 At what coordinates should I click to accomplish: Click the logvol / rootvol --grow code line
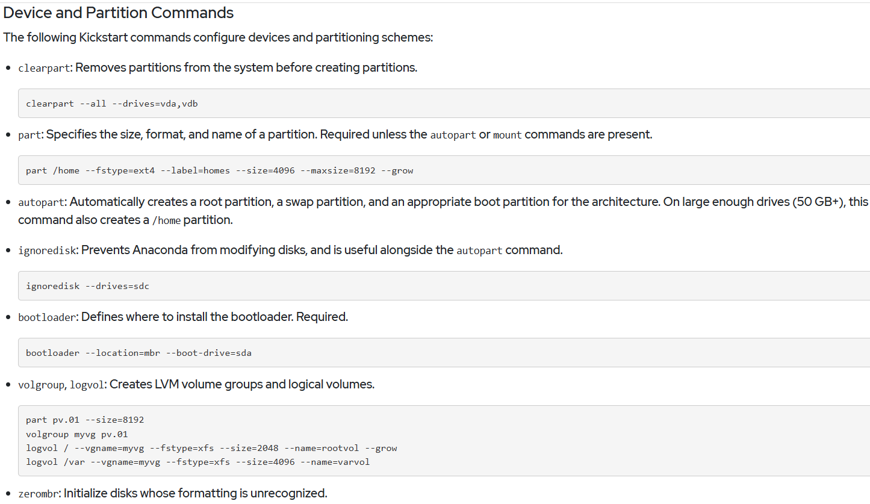211,448
